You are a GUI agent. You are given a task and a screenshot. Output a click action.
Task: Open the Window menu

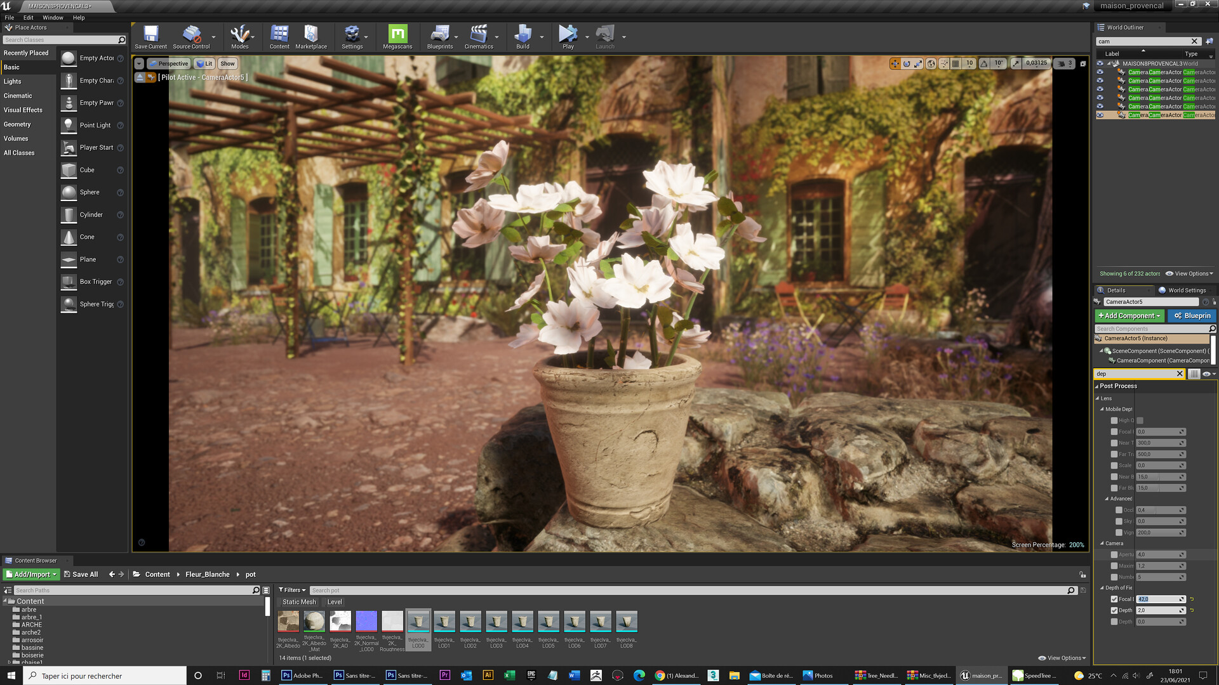point(53,18)
